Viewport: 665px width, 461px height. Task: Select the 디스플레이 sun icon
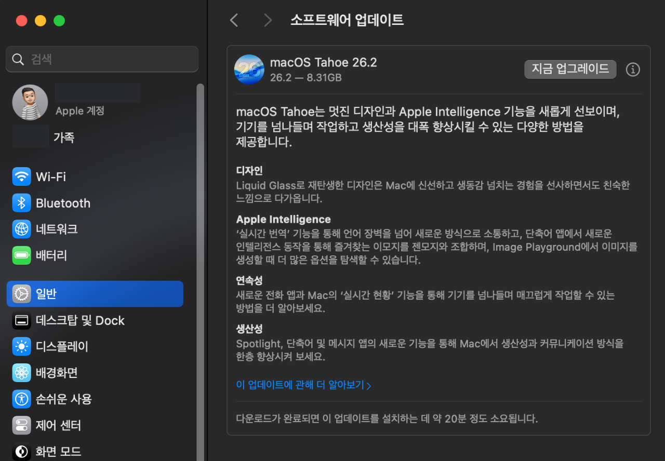point(21,346)
